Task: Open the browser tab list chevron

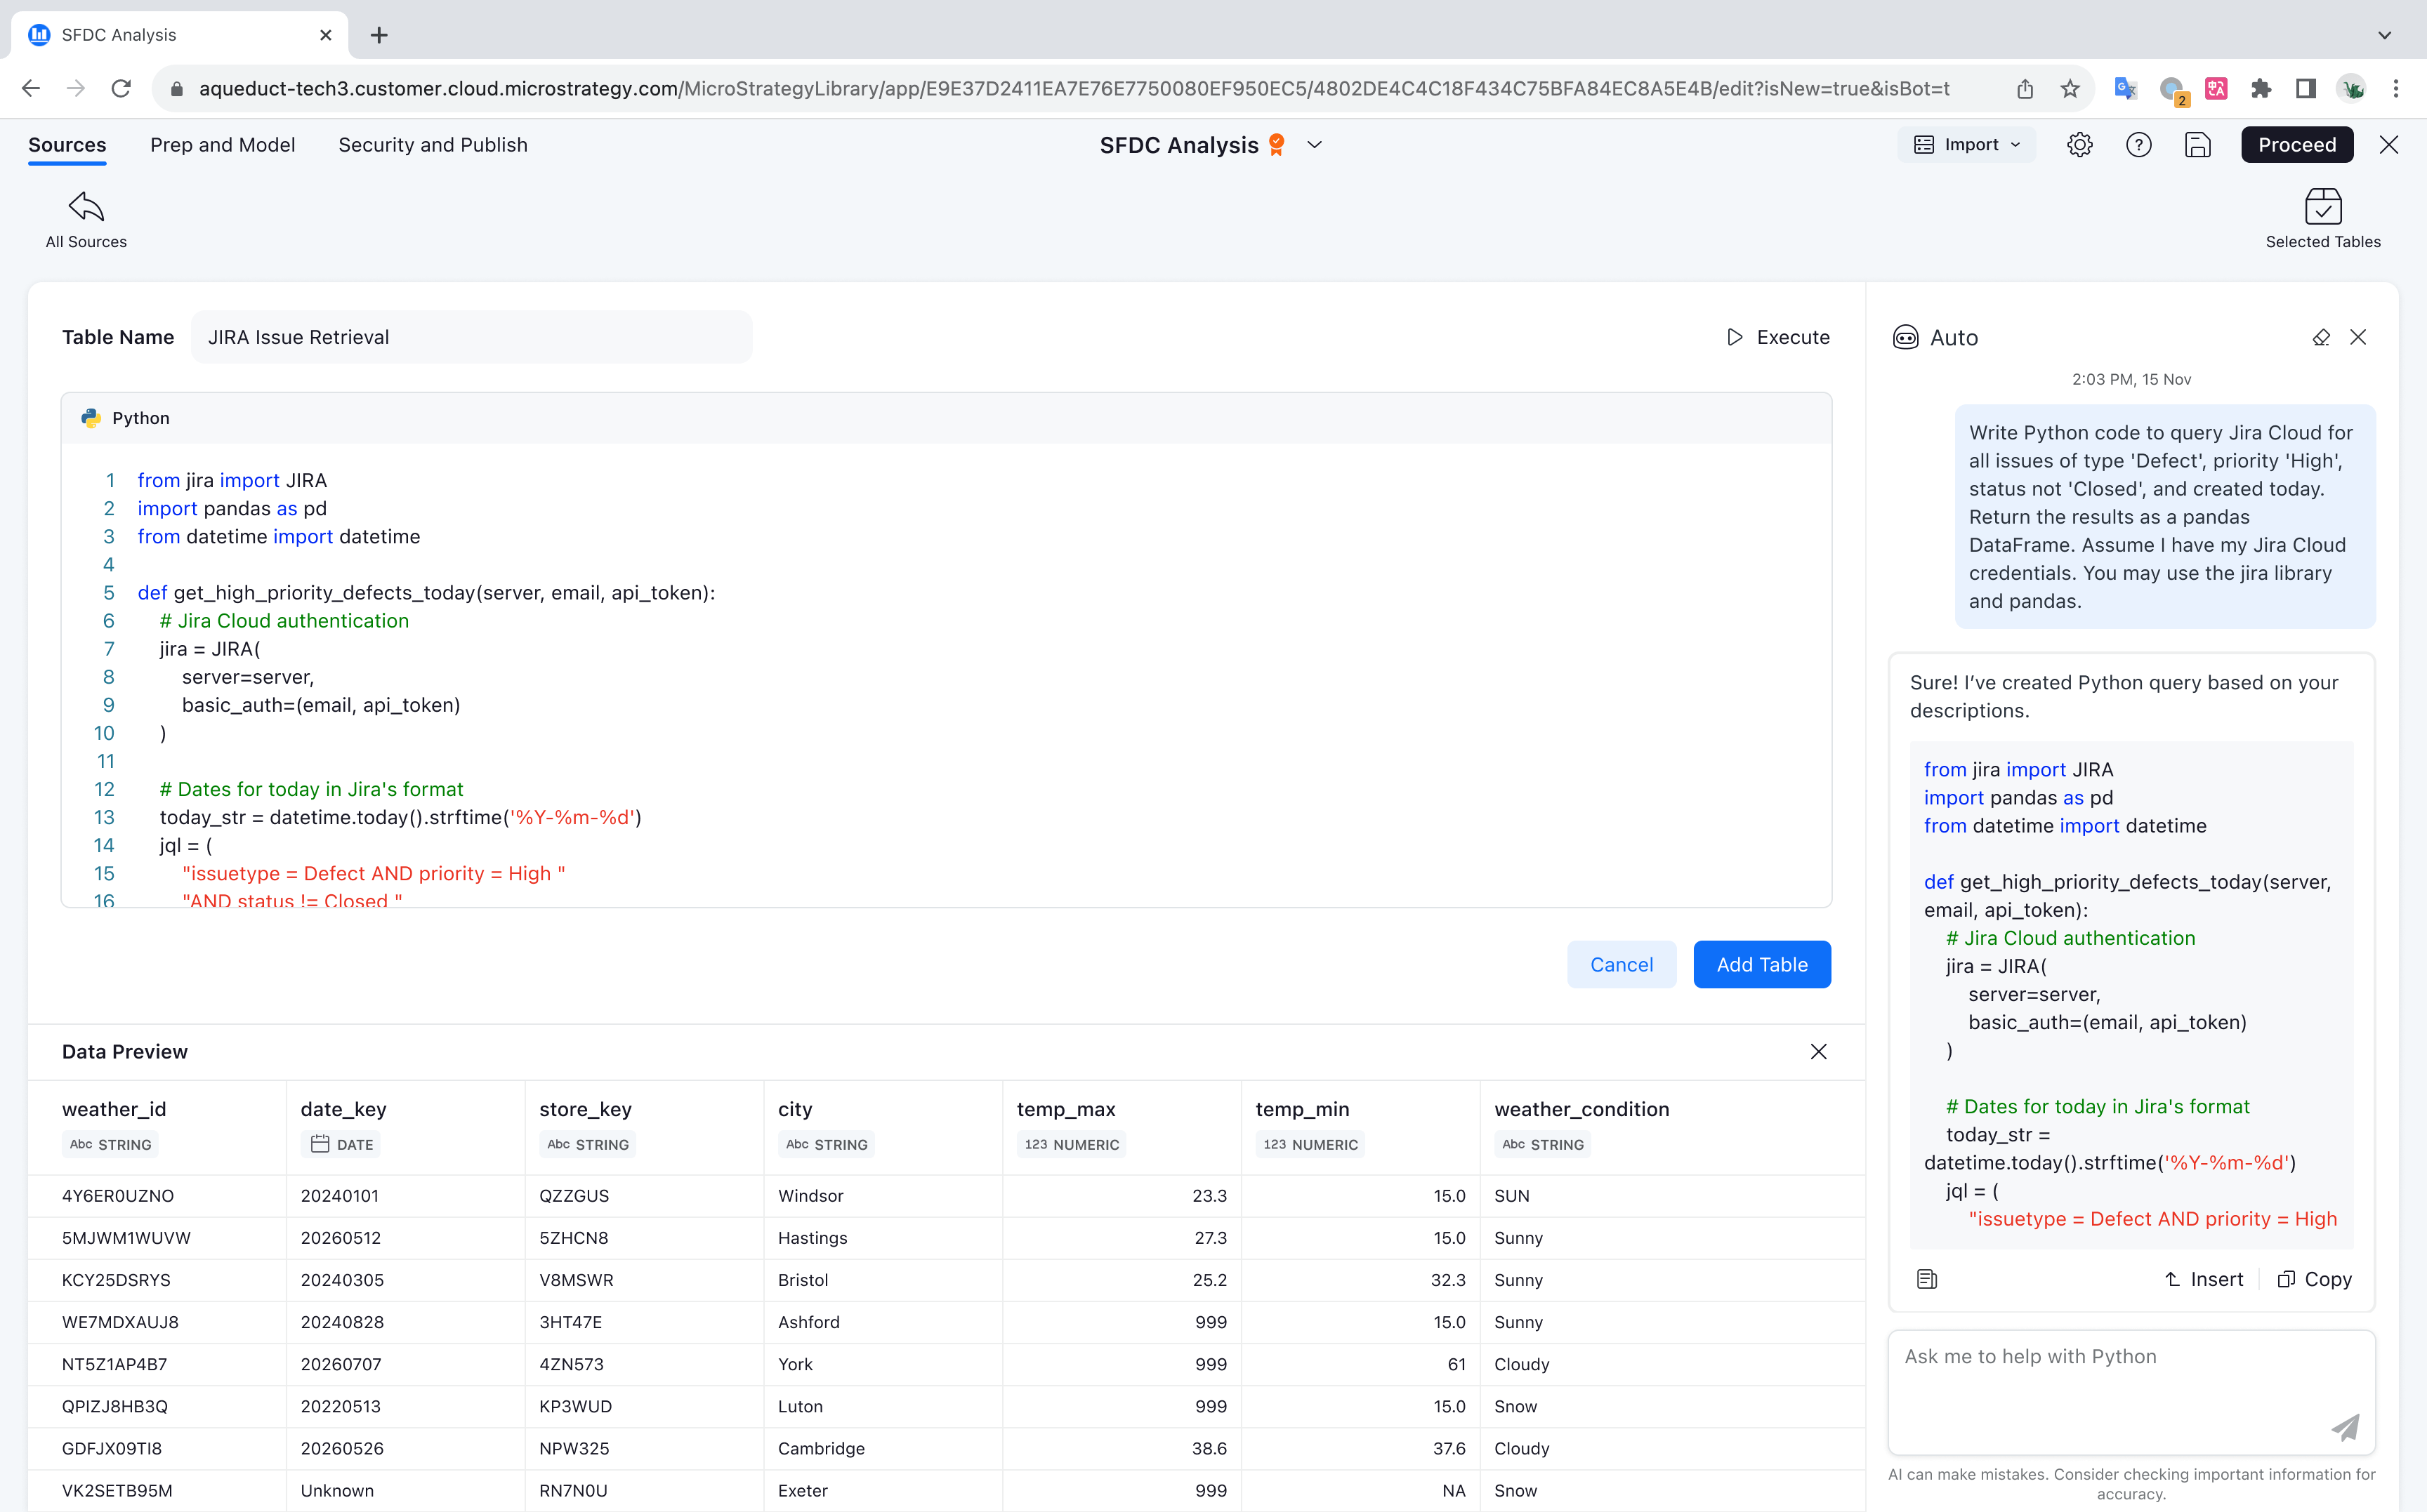Action: (x=2384, y=35)
